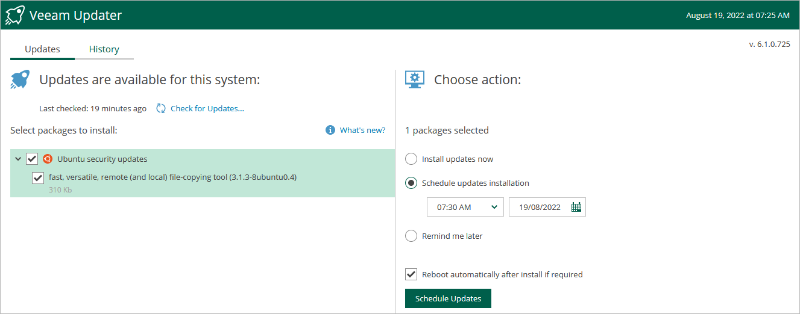Open the calendar date picker icon
This screenshot has width=800, height=314.
(x=576, y=207)
